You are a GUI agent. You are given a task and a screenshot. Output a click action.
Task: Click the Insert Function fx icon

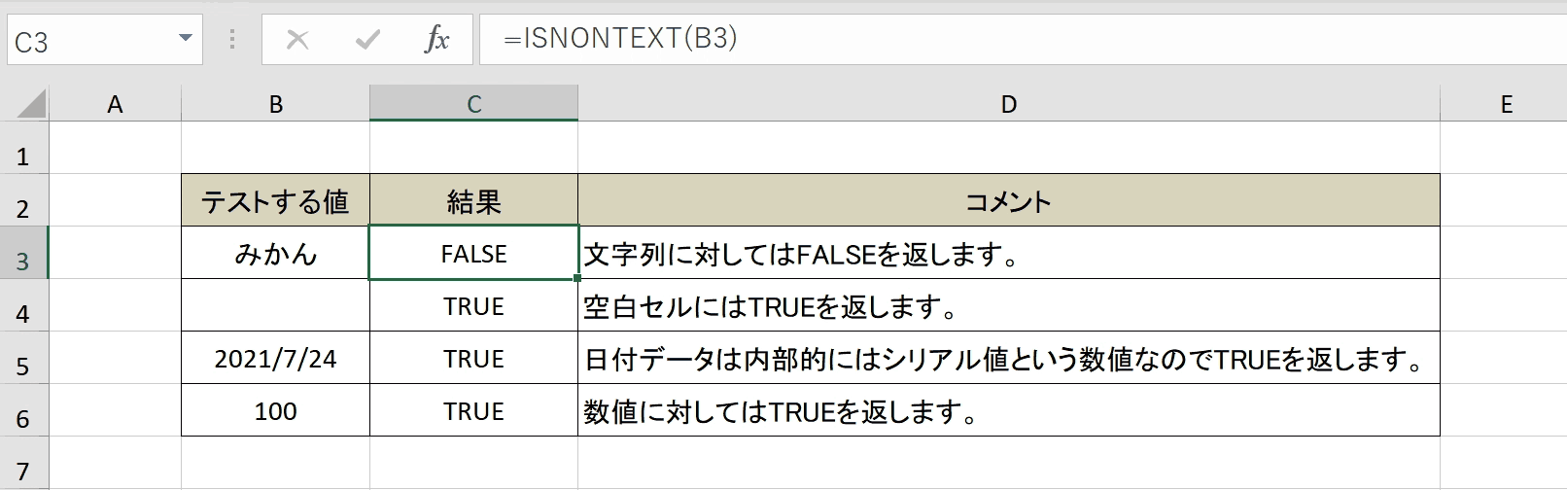point(436,40)
